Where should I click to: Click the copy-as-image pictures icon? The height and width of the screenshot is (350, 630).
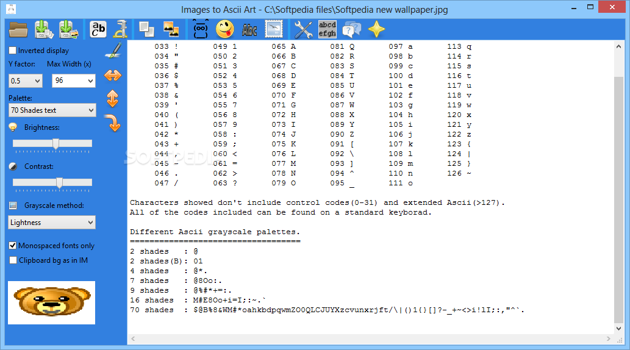[171, 29]
